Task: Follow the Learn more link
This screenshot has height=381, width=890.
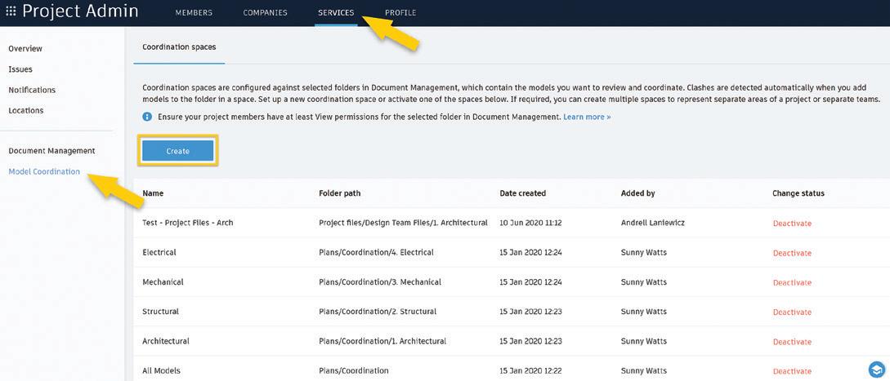Action: click(x=587, y=117)
